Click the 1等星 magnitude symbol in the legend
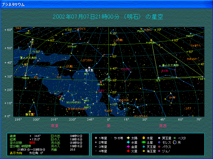The image size is (213, 159). pyautogui.click(x=96, y=138)
